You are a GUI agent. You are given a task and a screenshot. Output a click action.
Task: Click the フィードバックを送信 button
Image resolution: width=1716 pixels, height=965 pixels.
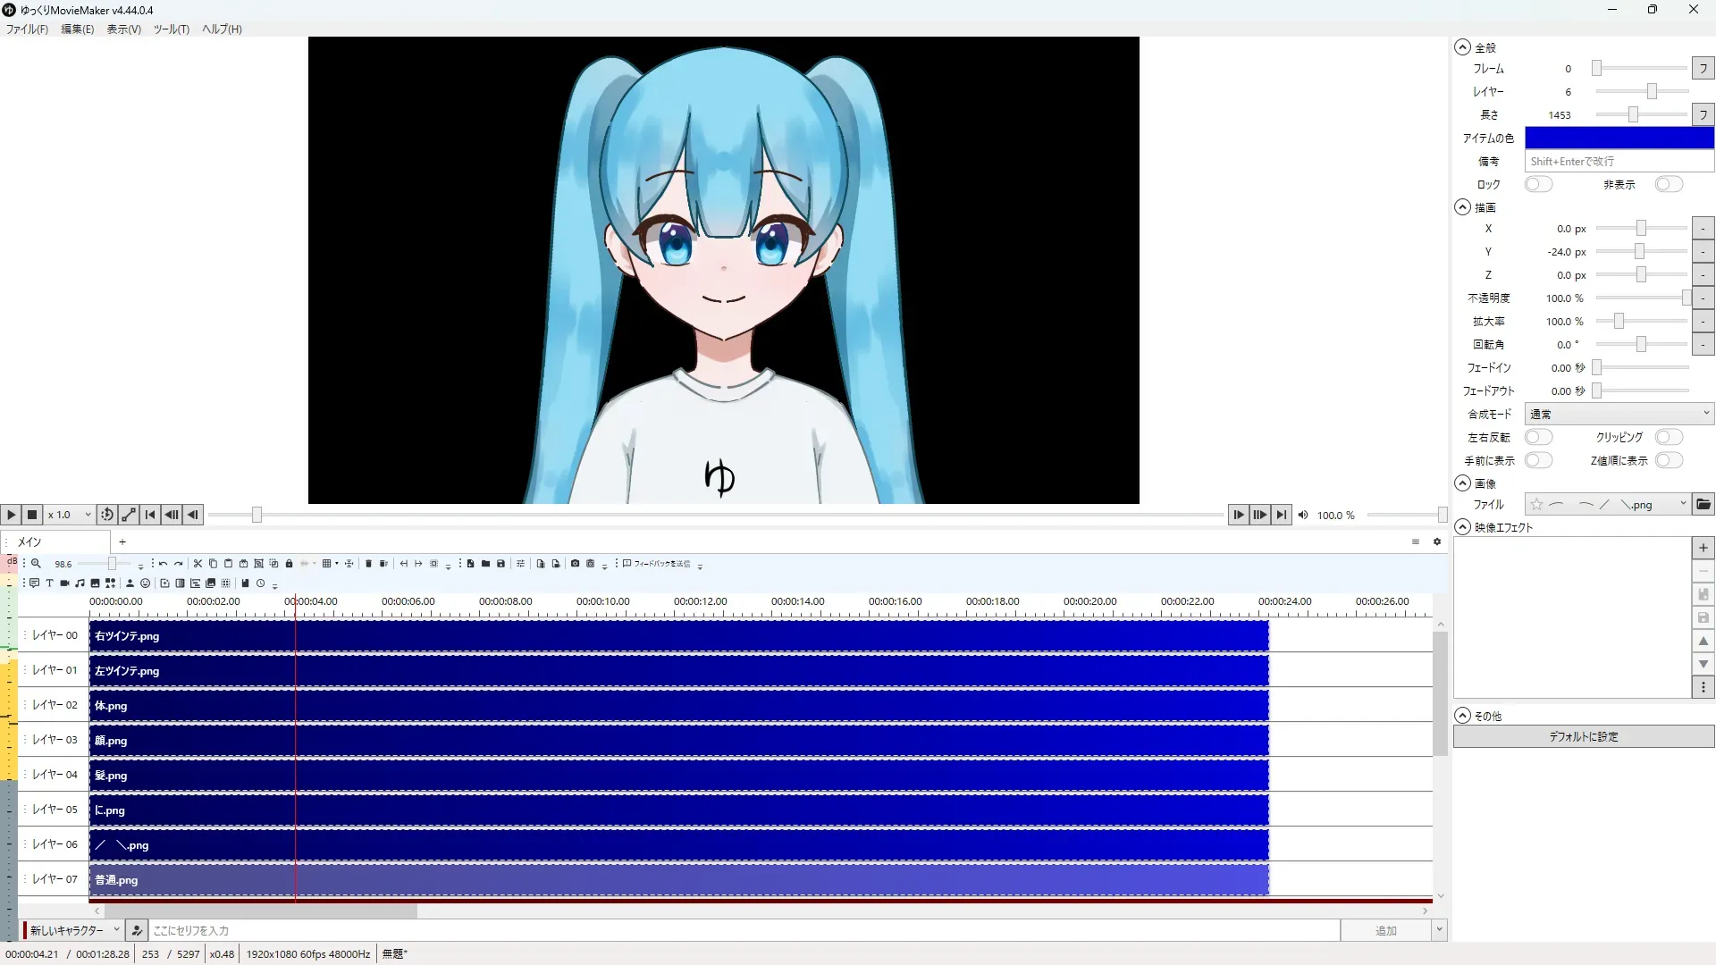(657, 564)
